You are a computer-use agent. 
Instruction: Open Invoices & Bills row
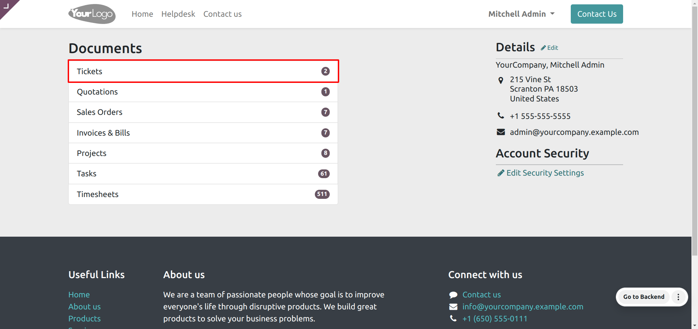pyautogui.click(x=203, y=133)
